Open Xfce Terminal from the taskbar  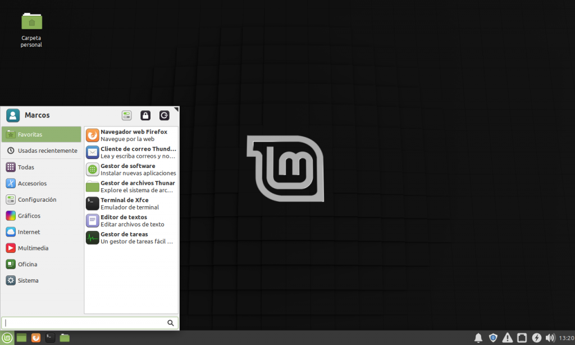[49, 338]
